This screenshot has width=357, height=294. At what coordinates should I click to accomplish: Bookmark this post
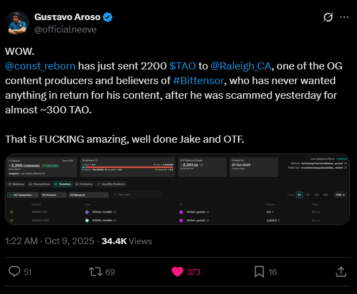259,272
